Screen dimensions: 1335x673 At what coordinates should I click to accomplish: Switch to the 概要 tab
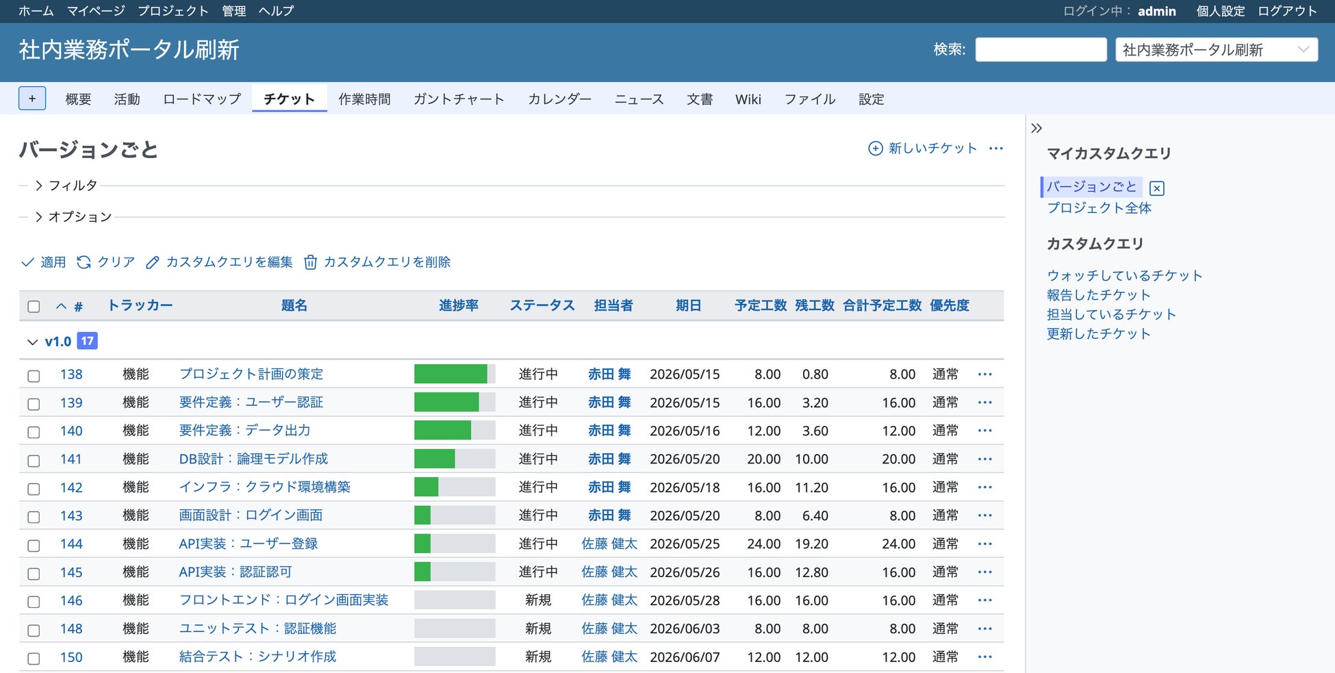click(x=78, y=99)
